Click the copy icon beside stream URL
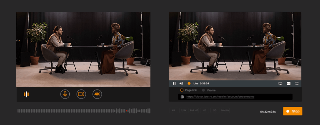 tap(182, 97)
